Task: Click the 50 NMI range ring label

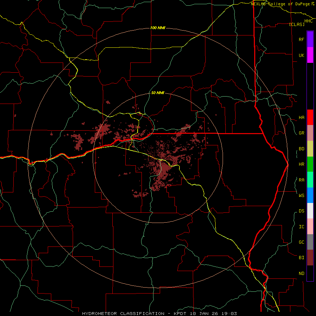Action: [x=158, y=93]
